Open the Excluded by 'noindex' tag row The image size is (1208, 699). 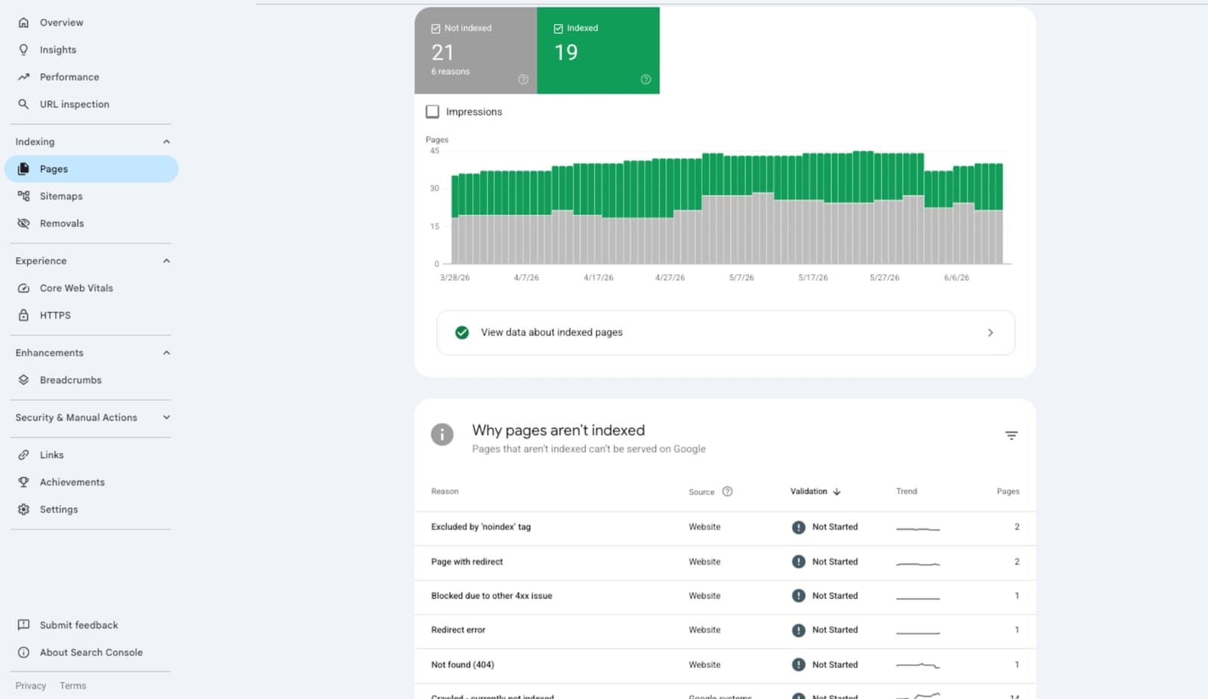[725, 527]
